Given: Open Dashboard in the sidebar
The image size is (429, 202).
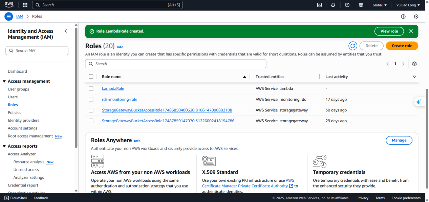Looking at the screenshot, I should pos(17,71).
